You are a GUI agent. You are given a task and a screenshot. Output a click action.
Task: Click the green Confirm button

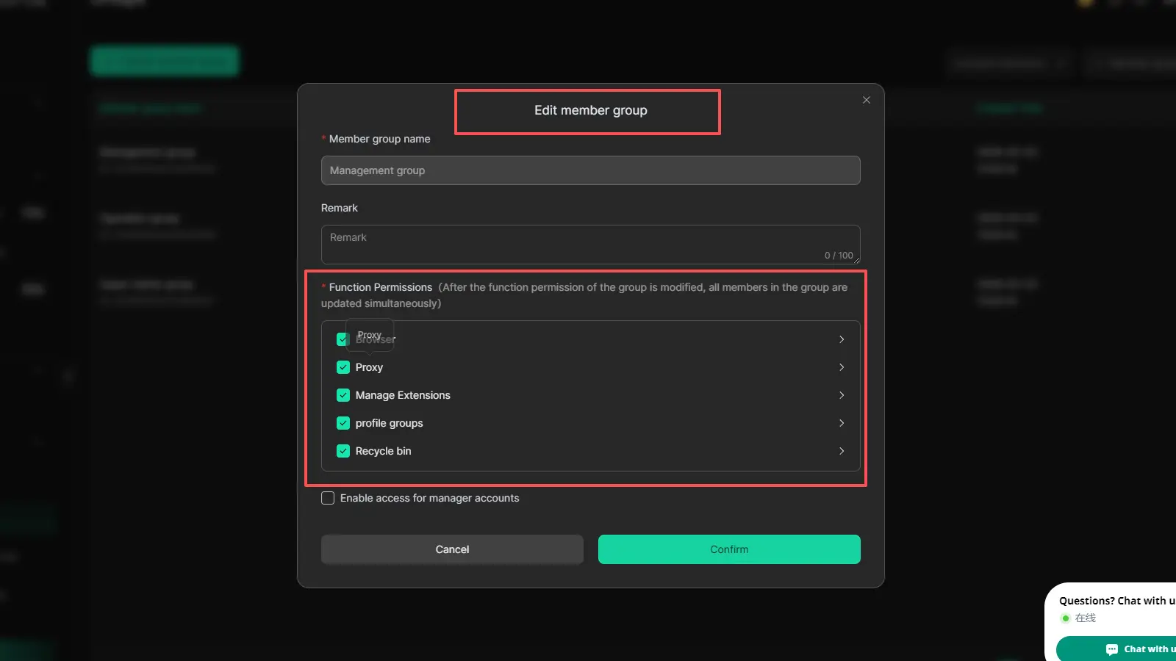(729, 549)
